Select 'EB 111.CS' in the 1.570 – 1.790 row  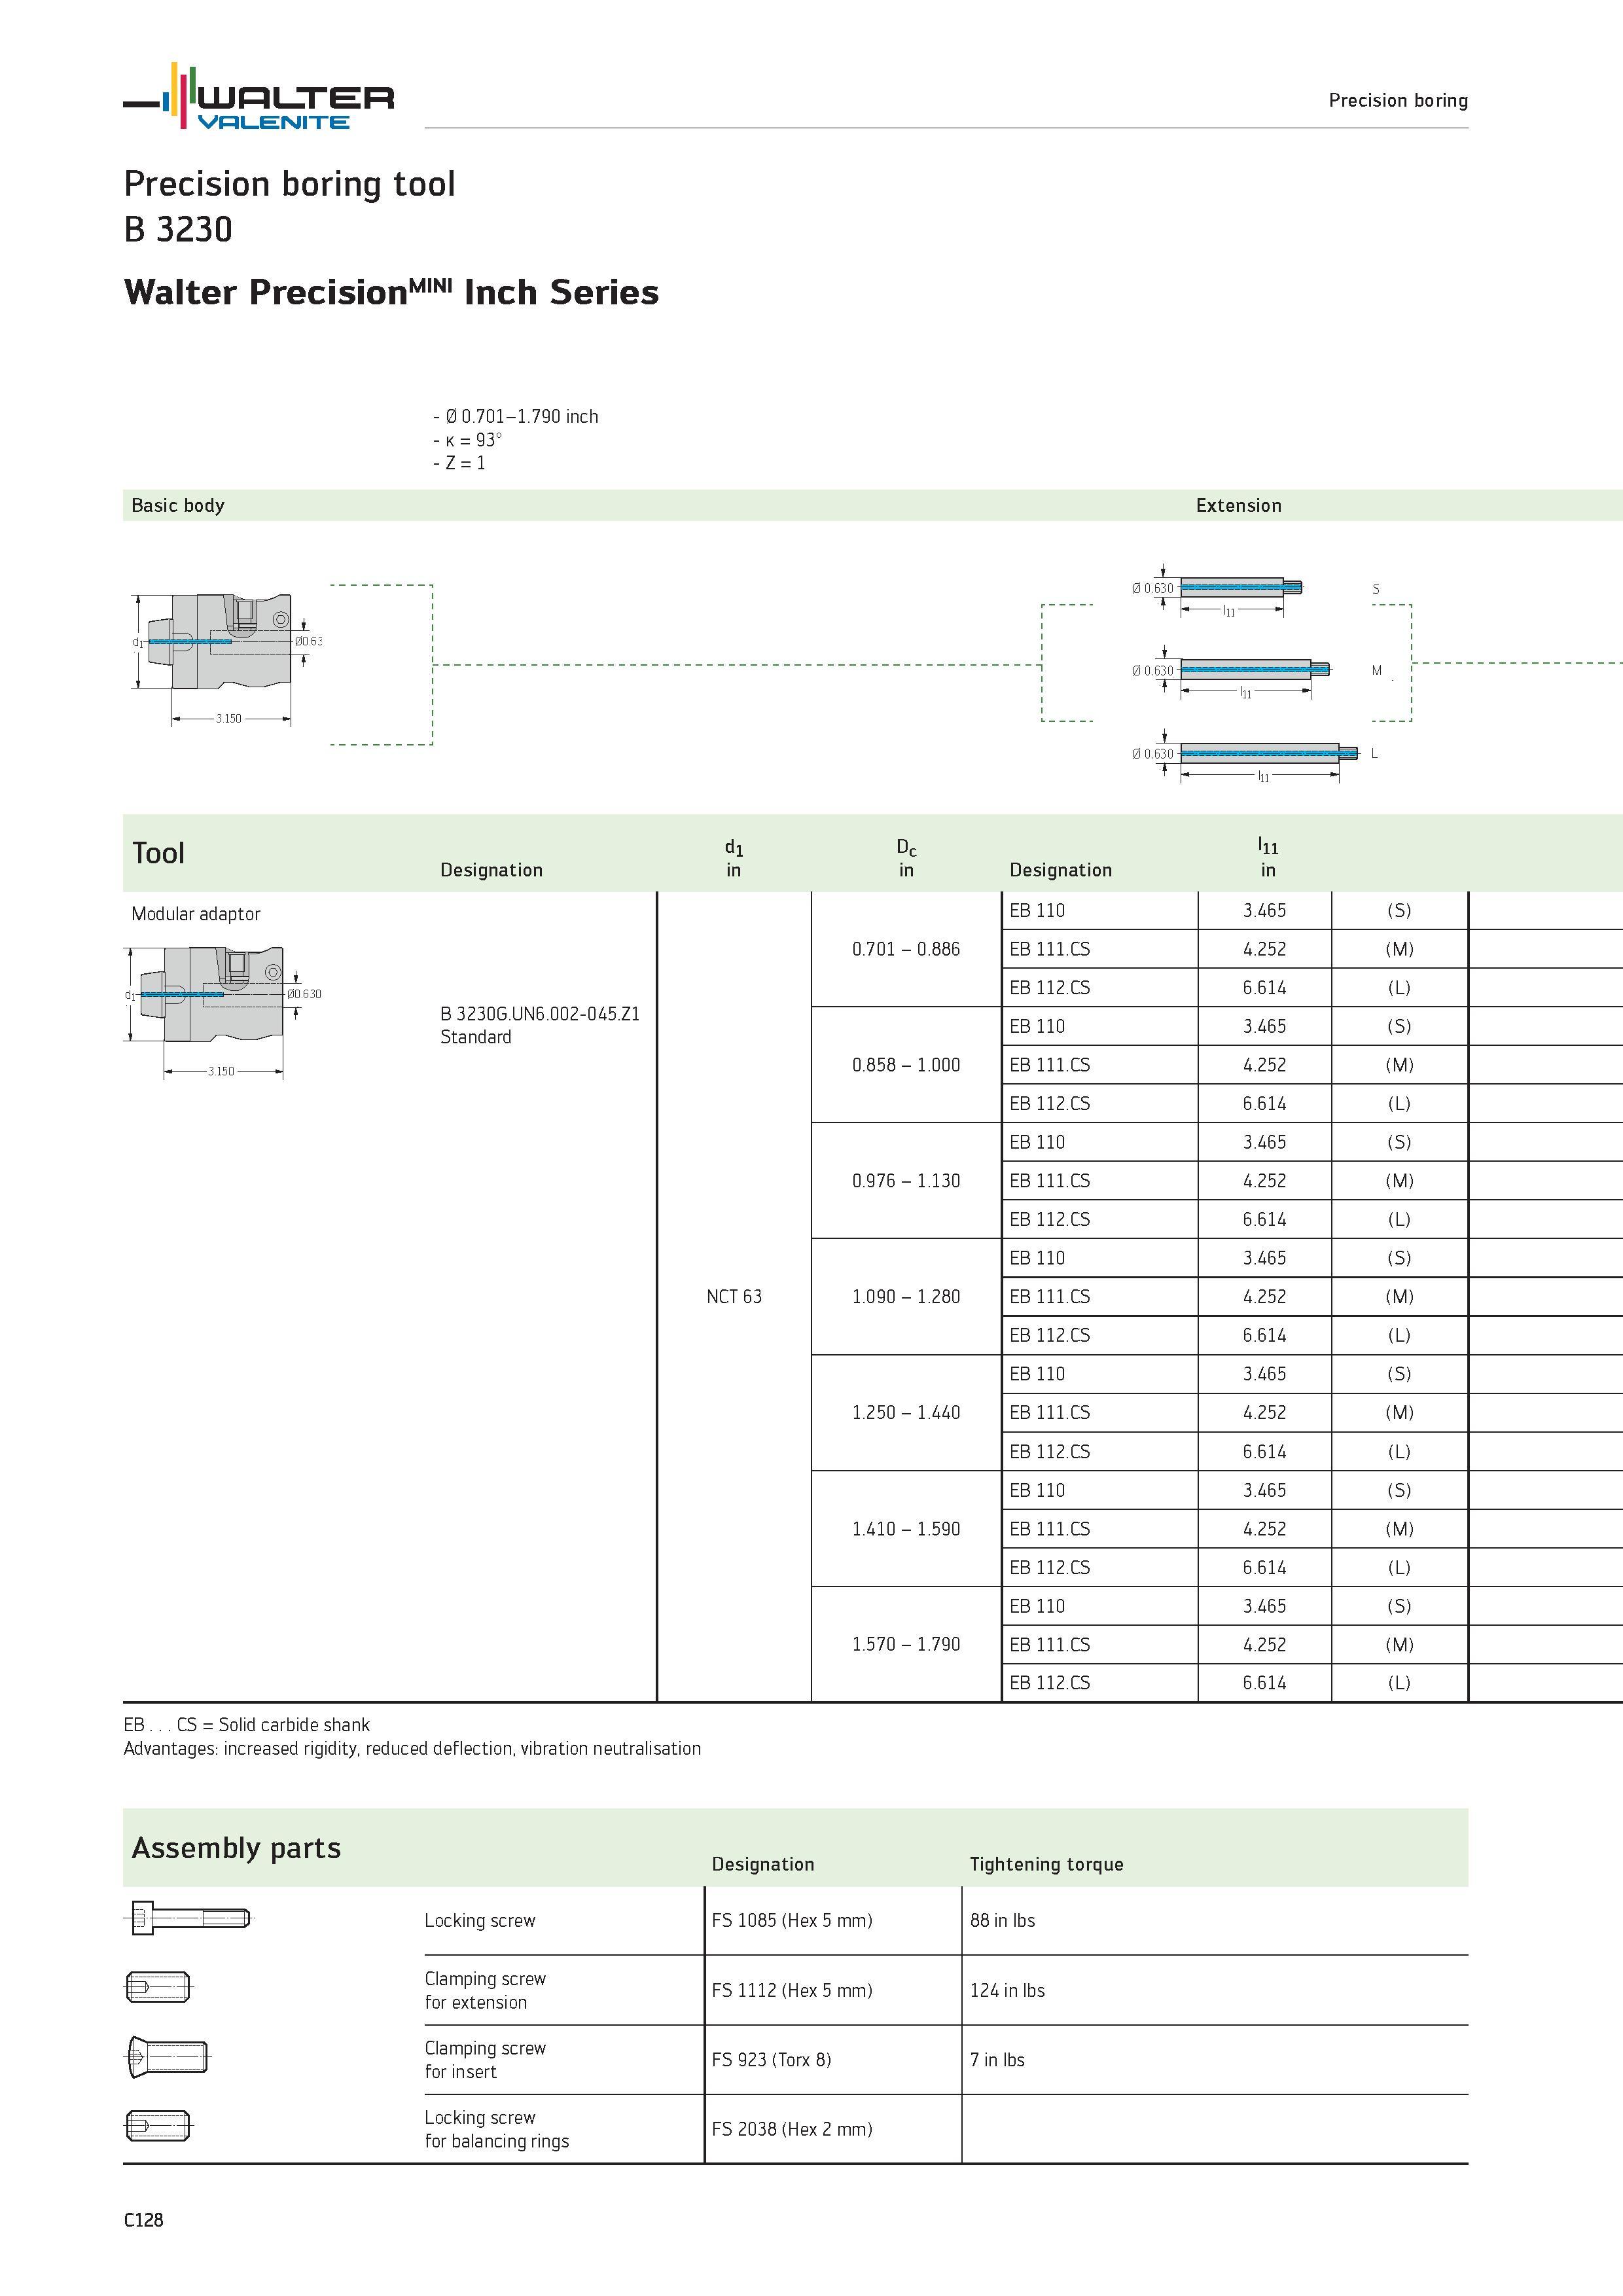click(x=1050, y=1644)
